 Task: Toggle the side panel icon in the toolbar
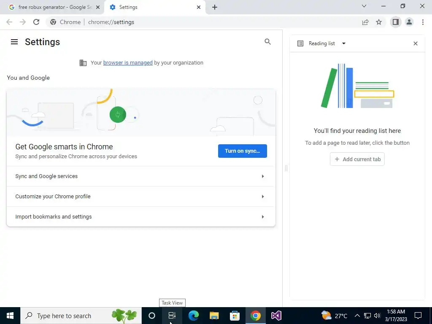click(396, 22)
